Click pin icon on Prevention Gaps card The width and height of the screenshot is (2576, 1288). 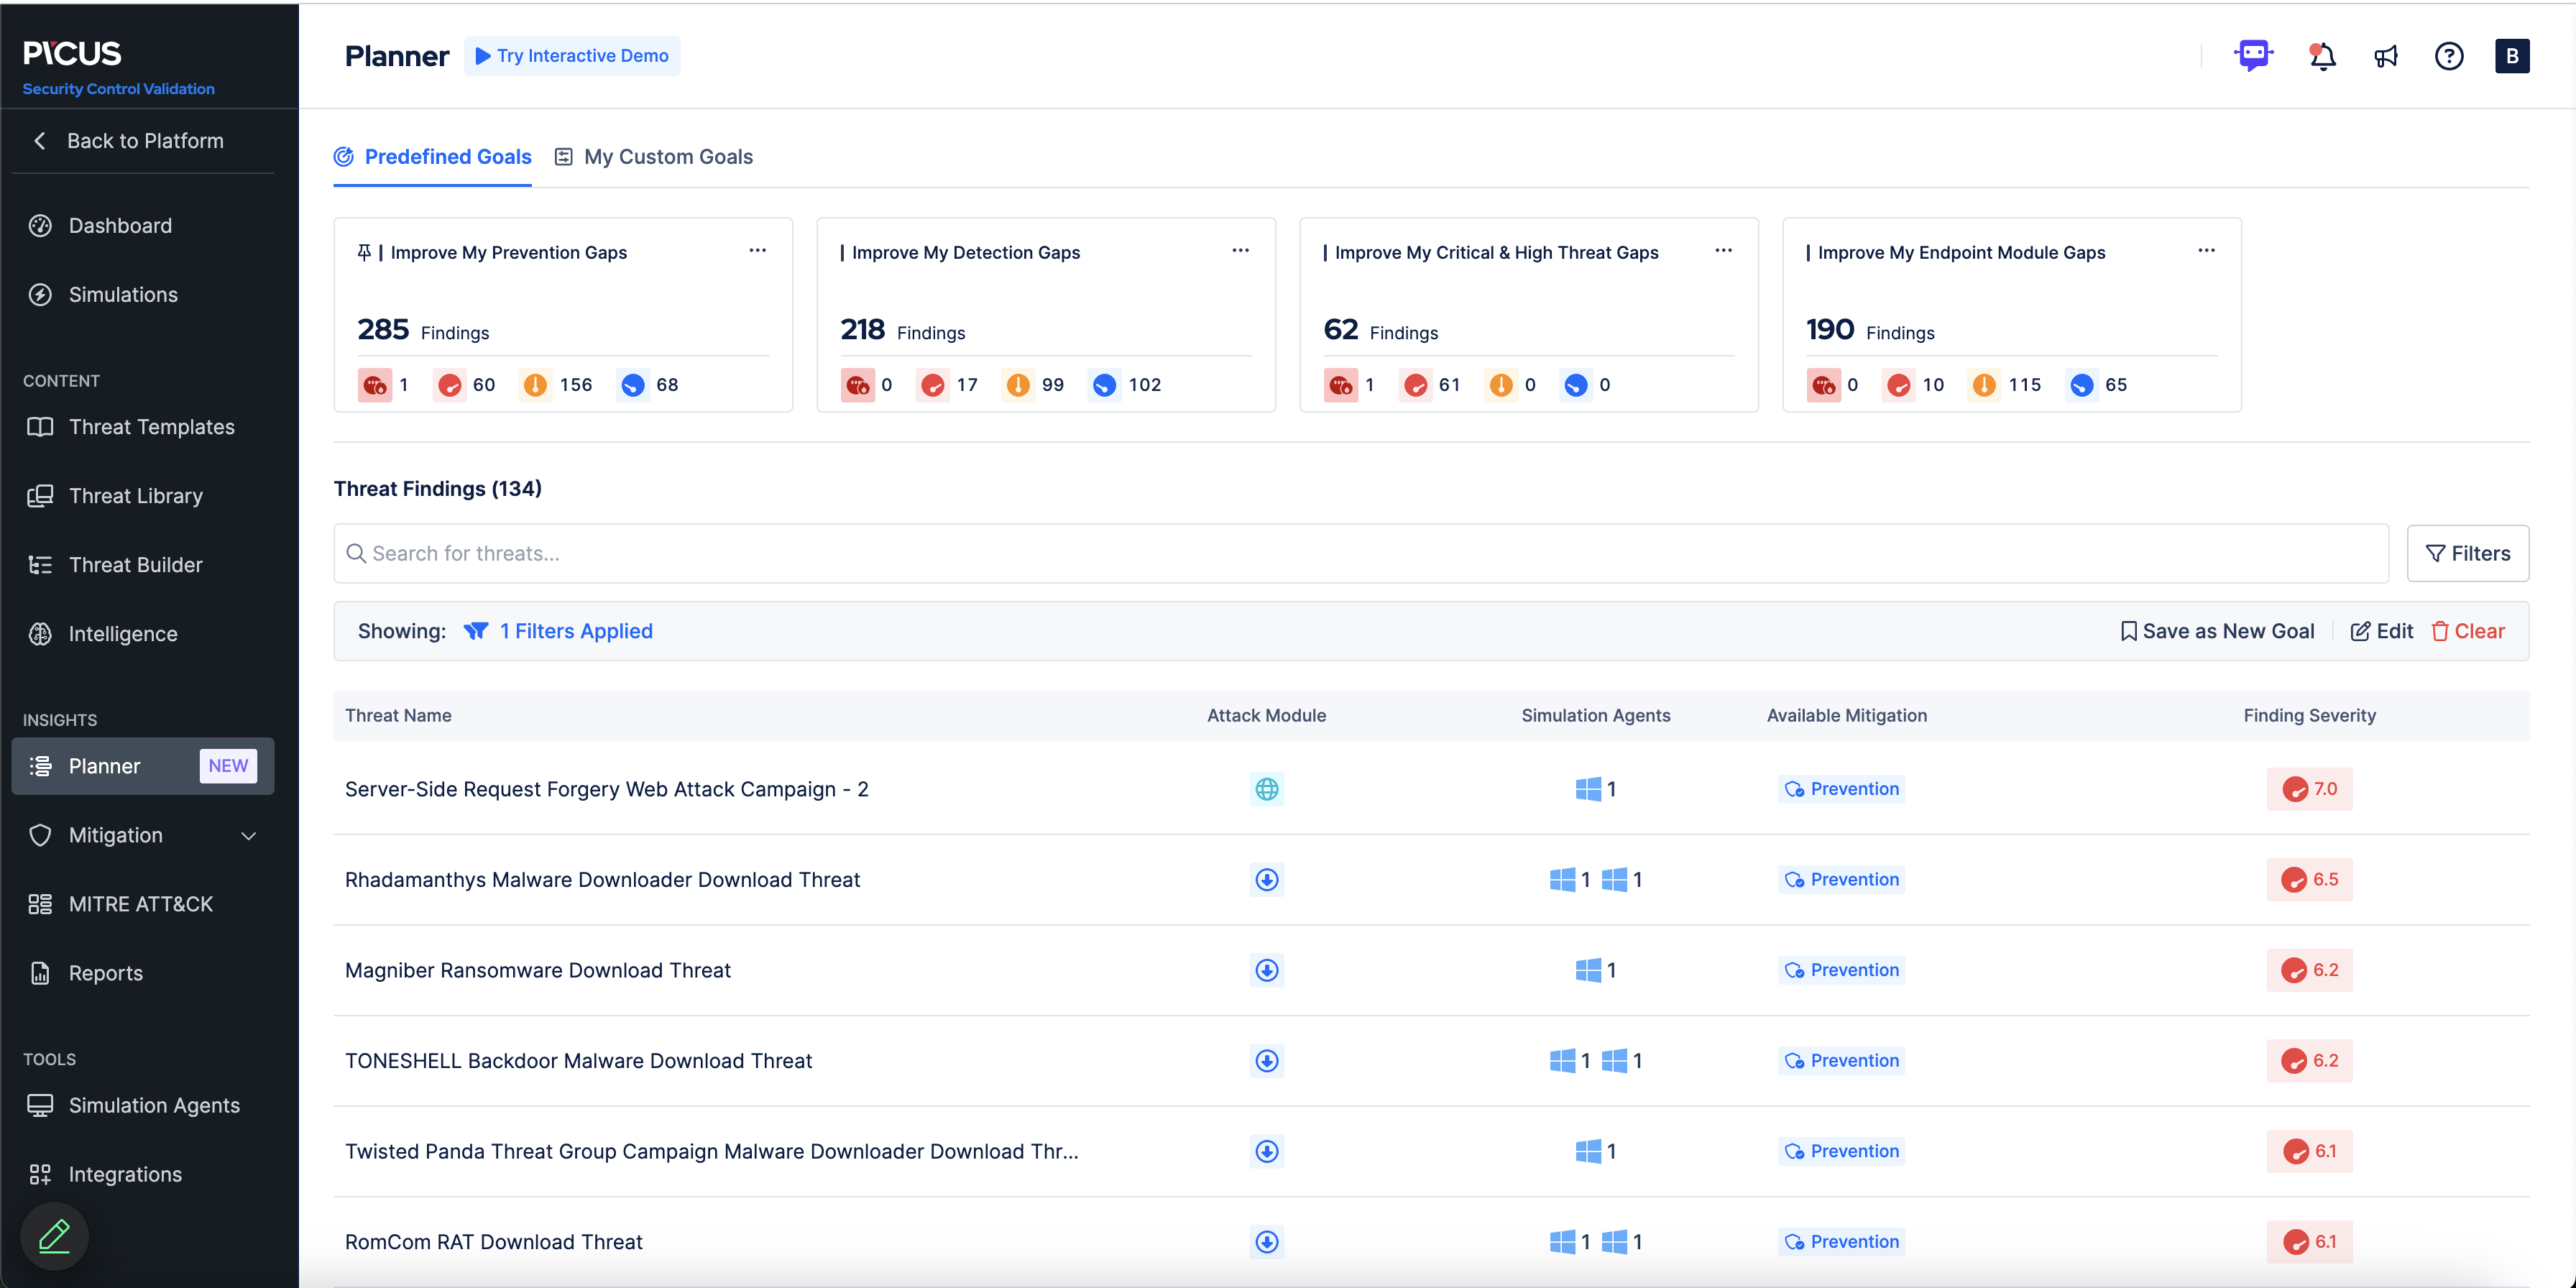click(364, 252)
